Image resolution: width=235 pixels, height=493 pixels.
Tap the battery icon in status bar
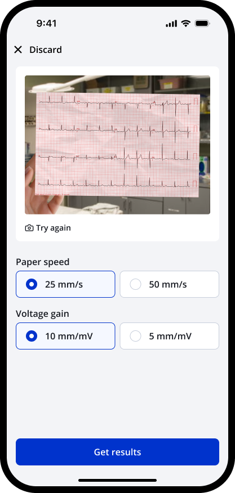[x=202, y=24]
